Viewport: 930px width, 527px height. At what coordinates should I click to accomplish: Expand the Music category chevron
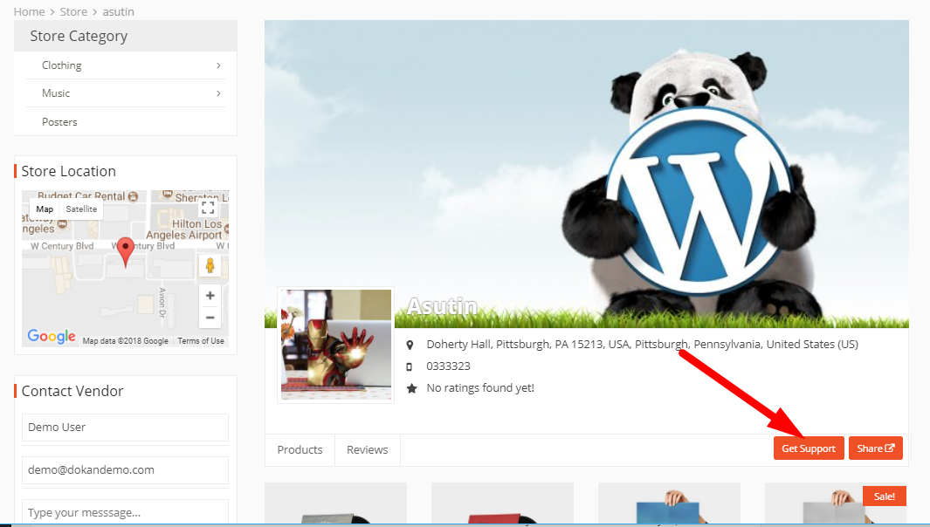point(218,93)
